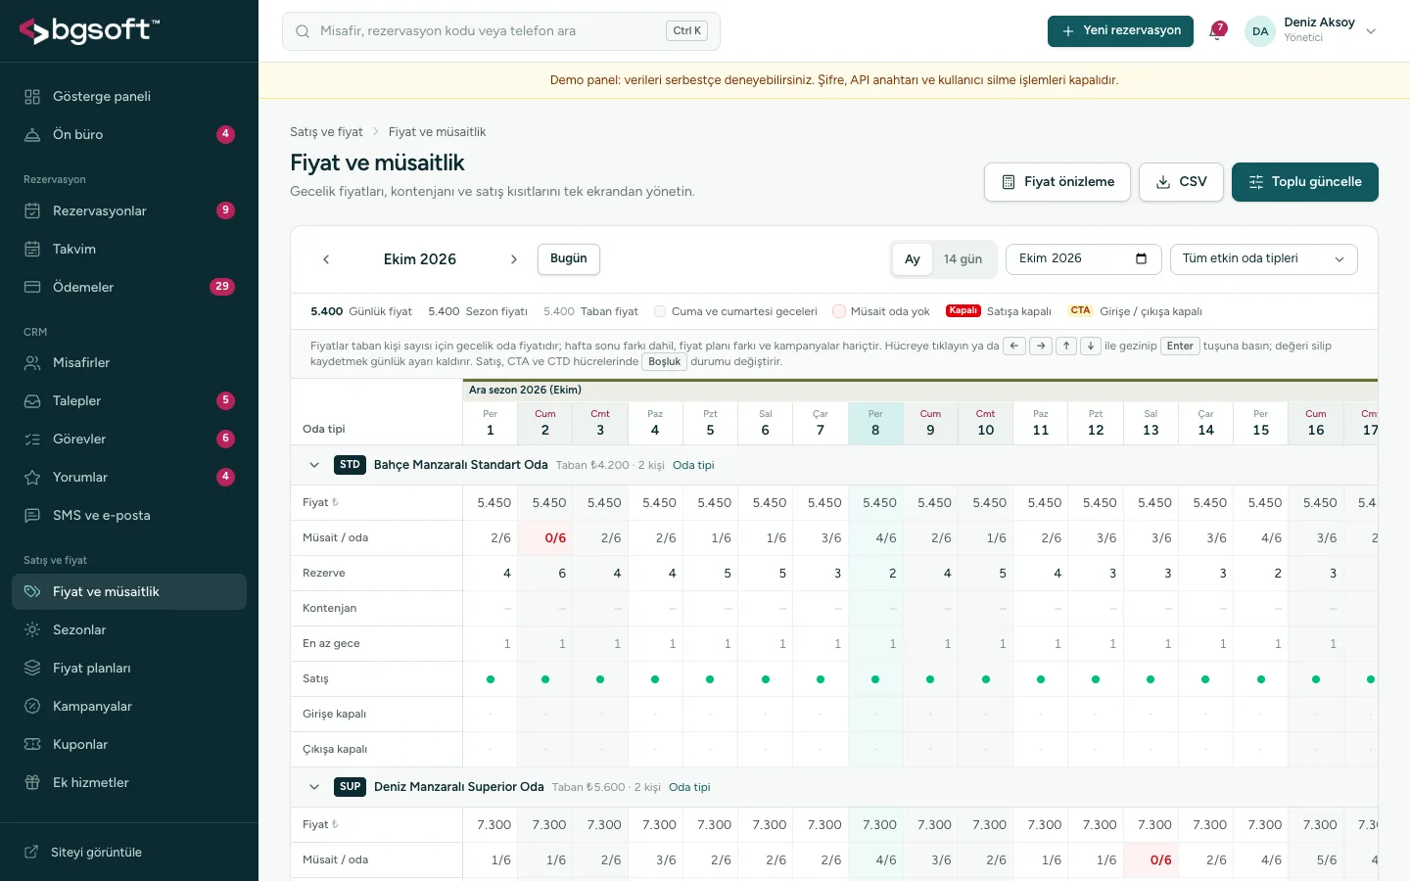Open Oda tipi link for Standart Oda
The image size is (1410, 881).
[693, 466]
